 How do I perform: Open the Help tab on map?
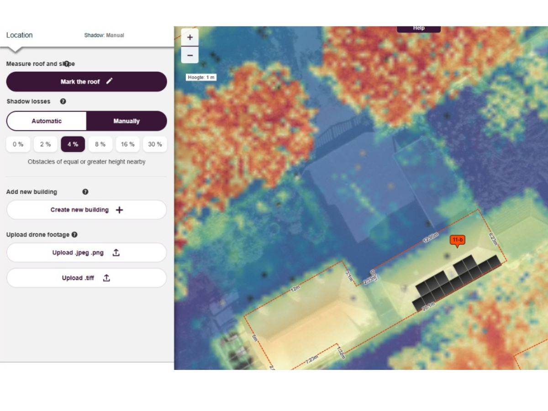[x=419, y=28]
